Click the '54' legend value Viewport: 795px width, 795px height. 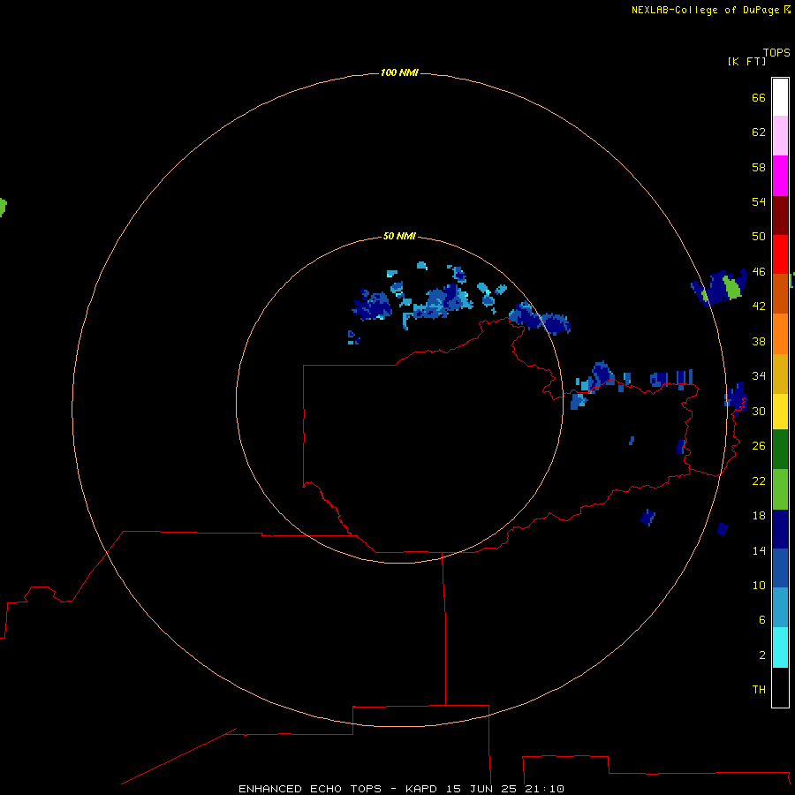click(x=759, y=201)
